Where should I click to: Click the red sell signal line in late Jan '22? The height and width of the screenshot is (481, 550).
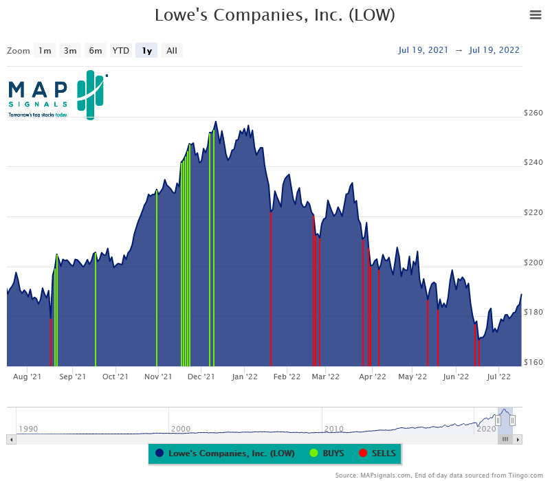[x=271, y=289]
